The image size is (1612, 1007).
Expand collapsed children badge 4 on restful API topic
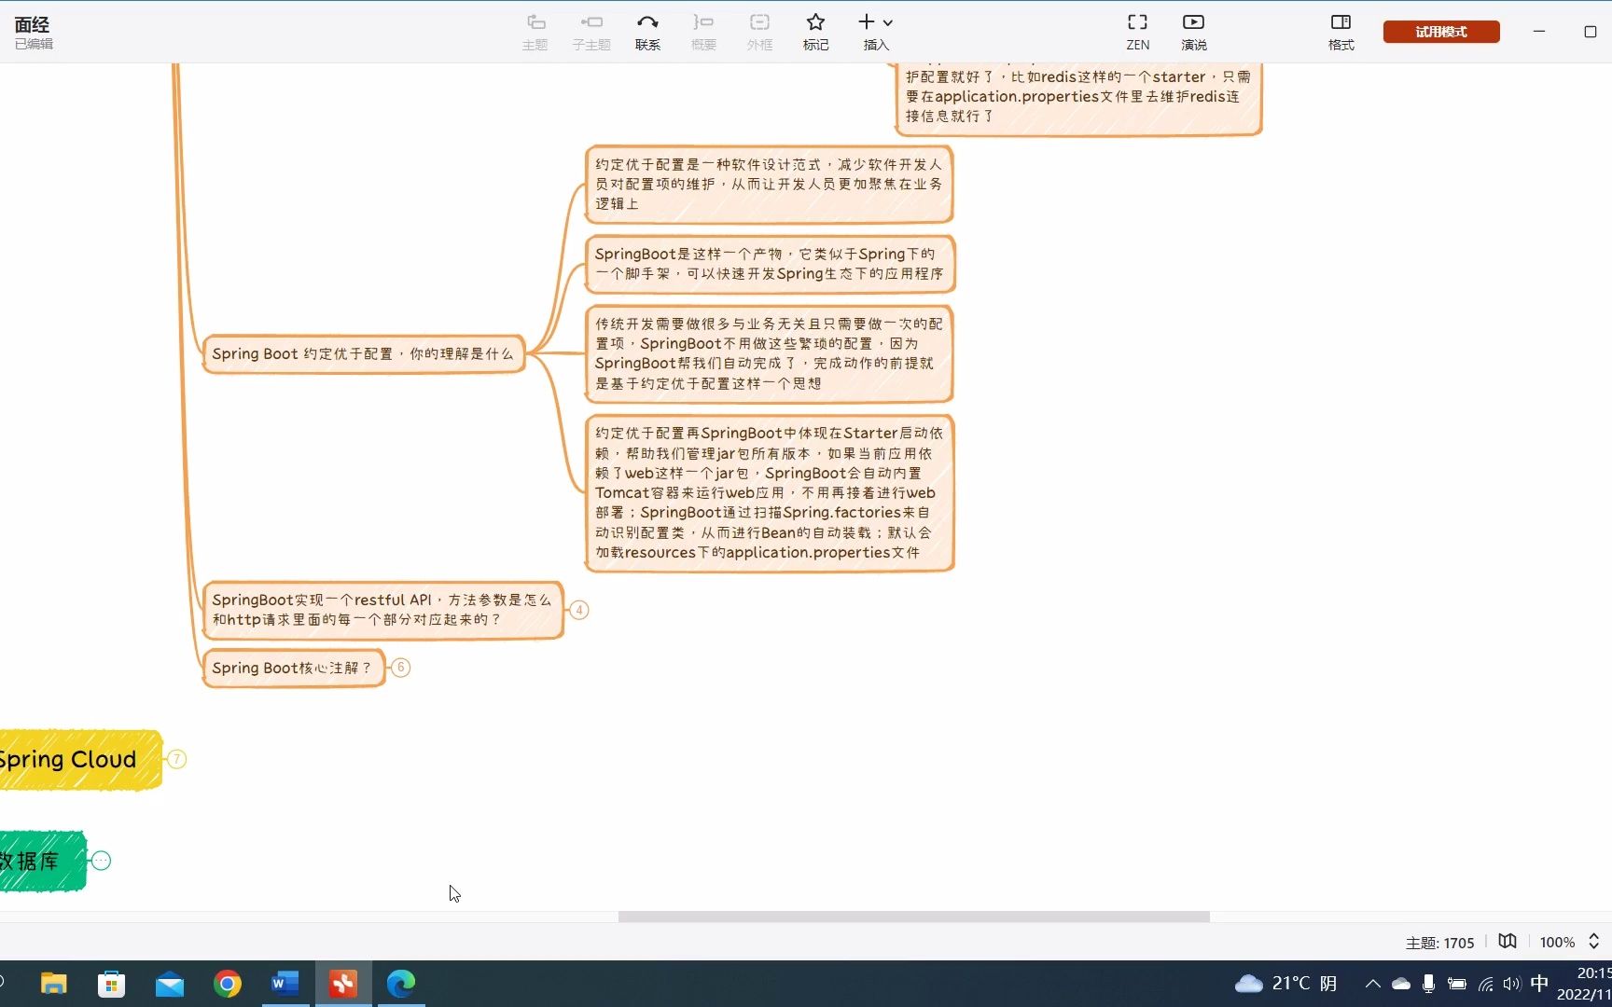pos(579,610)
